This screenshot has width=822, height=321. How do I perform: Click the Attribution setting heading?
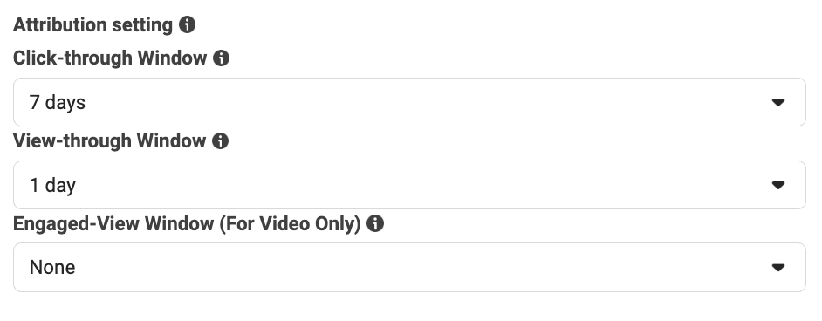click(x=92, y=25)
